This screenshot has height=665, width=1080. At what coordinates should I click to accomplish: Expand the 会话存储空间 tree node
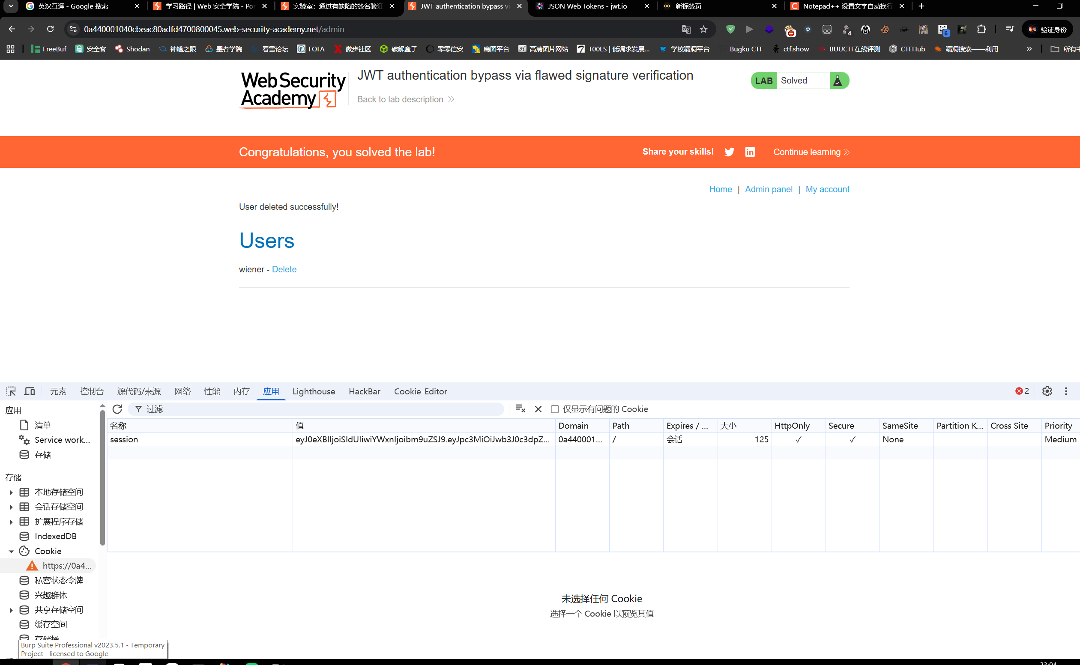11,507
